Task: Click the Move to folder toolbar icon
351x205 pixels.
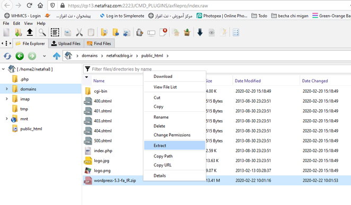Action: [x=116, y=32]
